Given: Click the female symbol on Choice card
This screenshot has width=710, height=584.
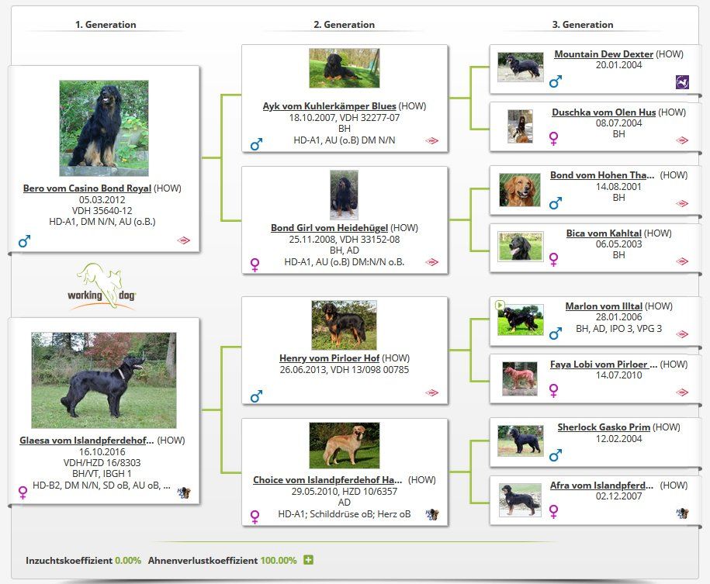Looking at the screenshot, I should click(255, 517).
